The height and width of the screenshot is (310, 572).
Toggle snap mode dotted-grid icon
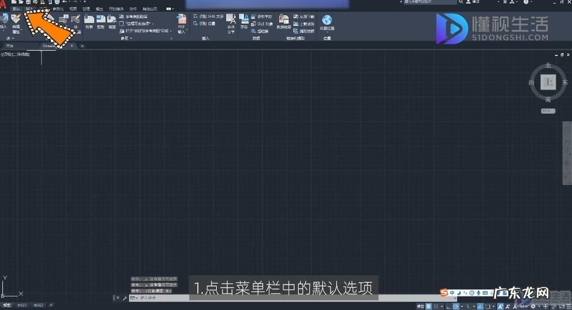pyautogui.click(x=435, y=306)
